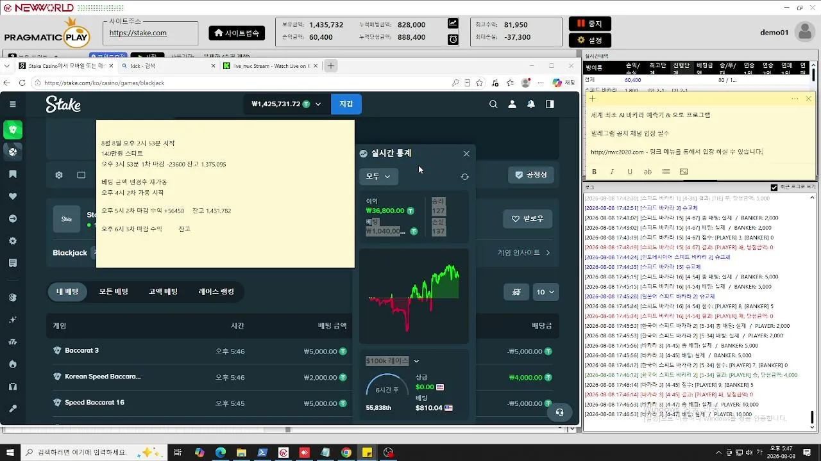Click the chart icon in NewWorld panel

click(x=453, y=23)
